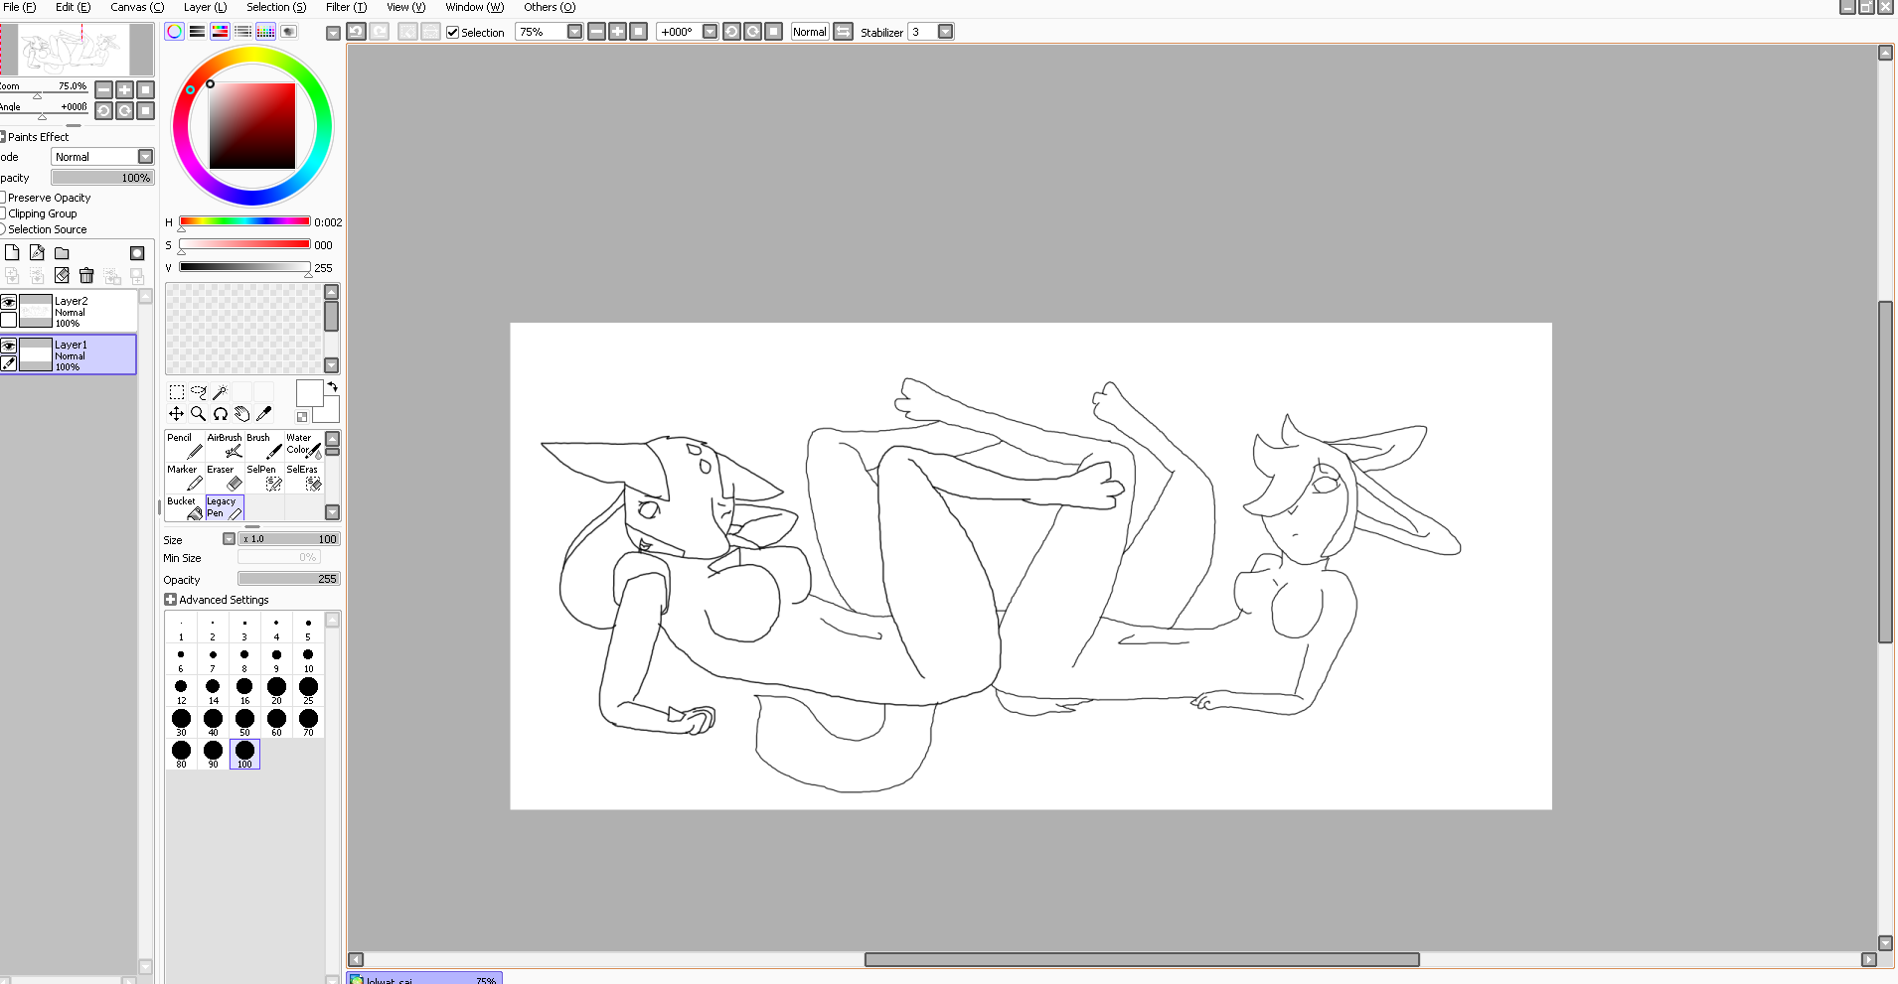
Task: Activate the Lasso selection tool
Action: tap(198, 392)
